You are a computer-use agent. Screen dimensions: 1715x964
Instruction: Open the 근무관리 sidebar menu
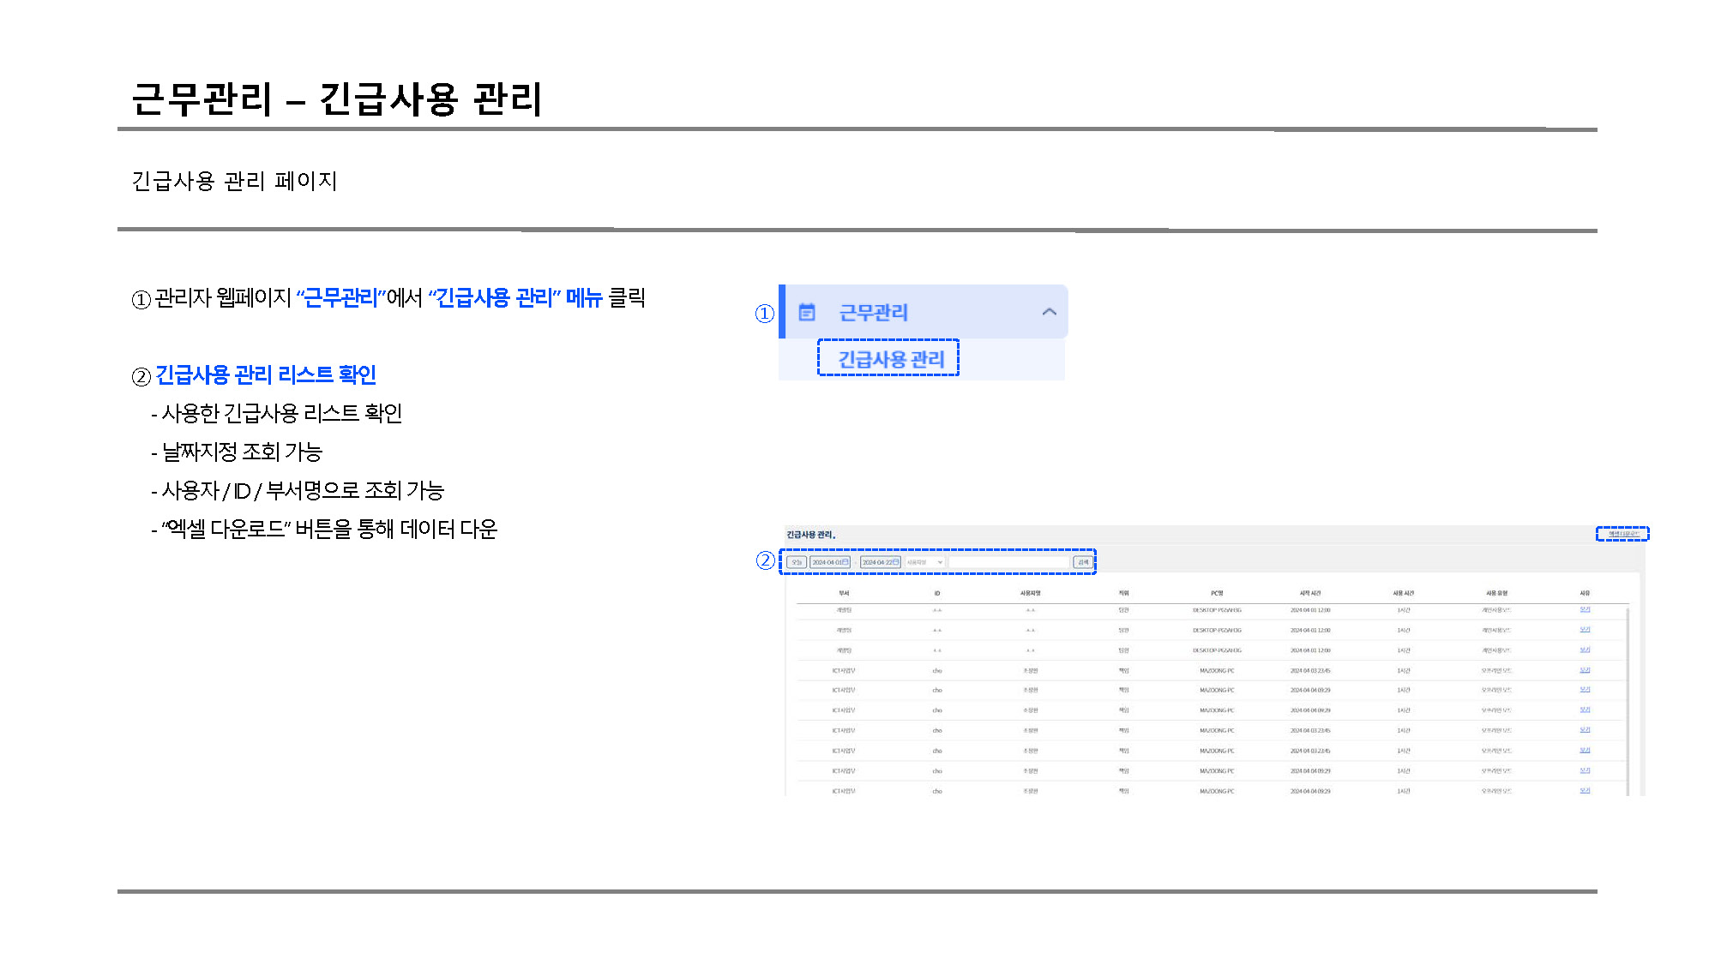pyautogui.click(x=924, y=312)
